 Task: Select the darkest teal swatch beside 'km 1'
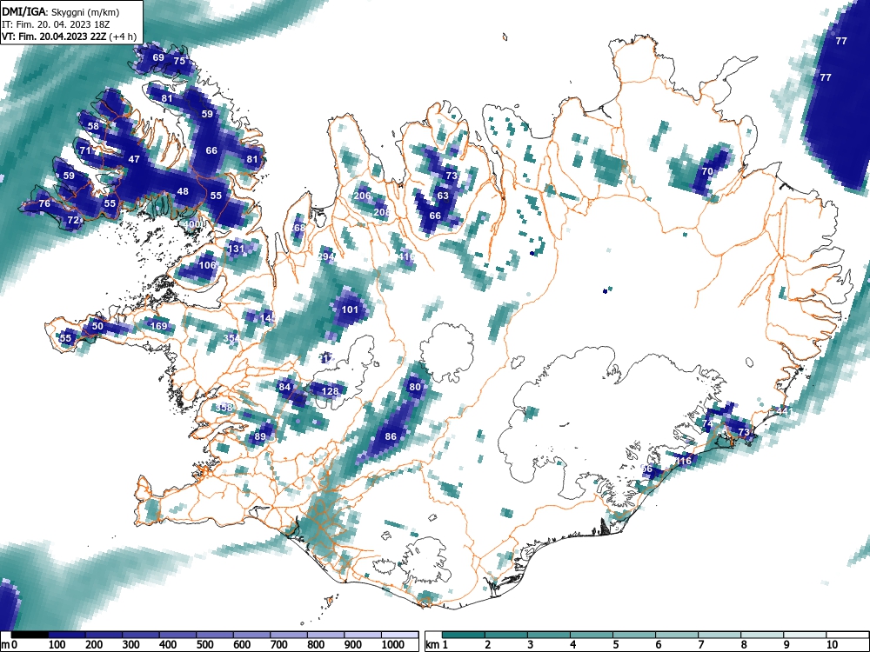coord(464,635)
